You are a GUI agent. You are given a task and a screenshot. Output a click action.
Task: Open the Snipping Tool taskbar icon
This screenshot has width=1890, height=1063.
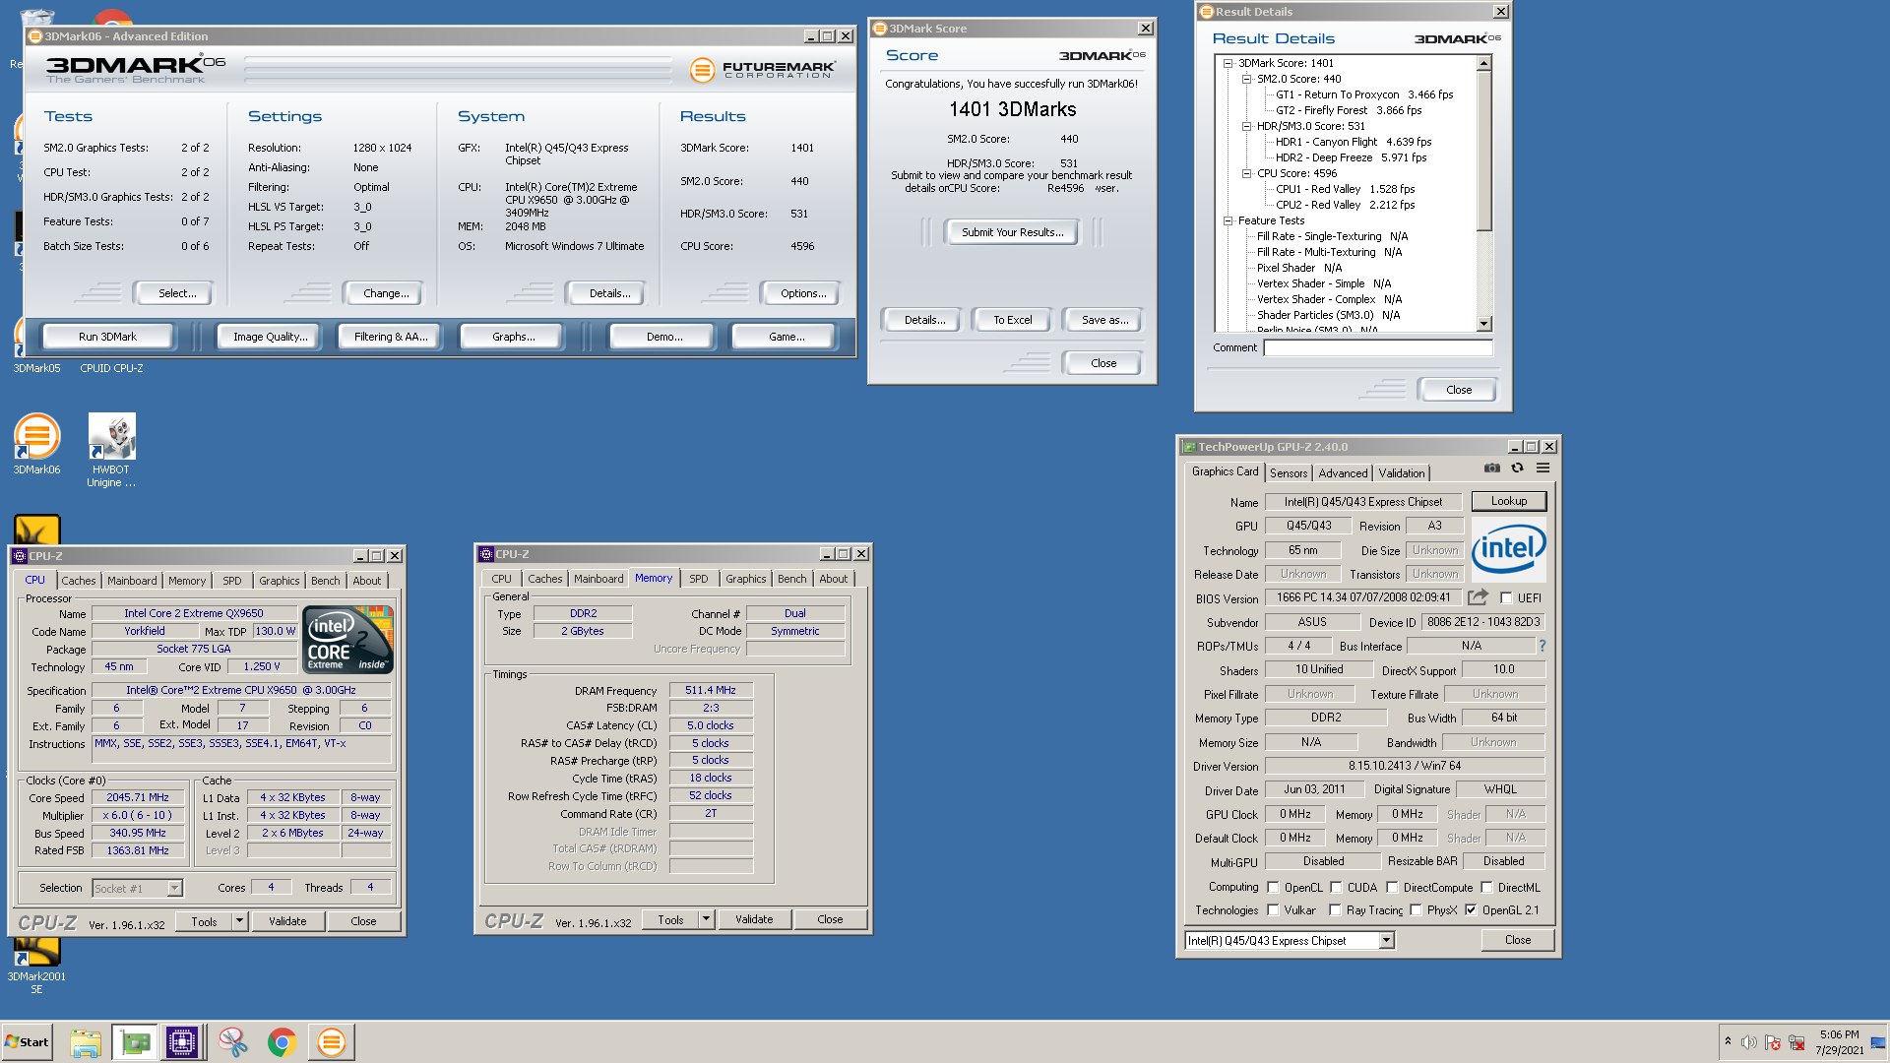233,1042
